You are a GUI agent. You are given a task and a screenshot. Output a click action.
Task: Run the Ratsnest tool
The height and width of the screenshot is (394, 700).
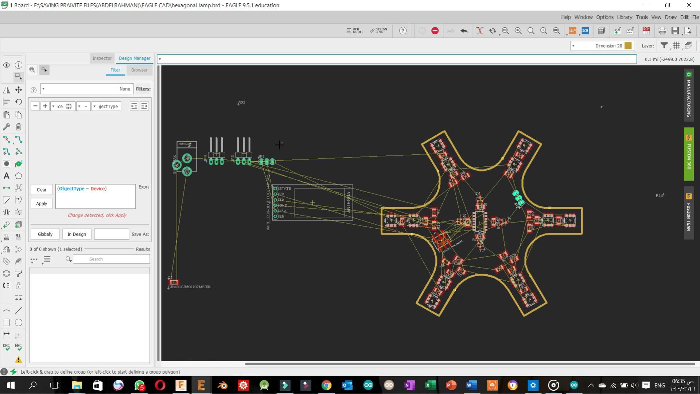[19, 188]
